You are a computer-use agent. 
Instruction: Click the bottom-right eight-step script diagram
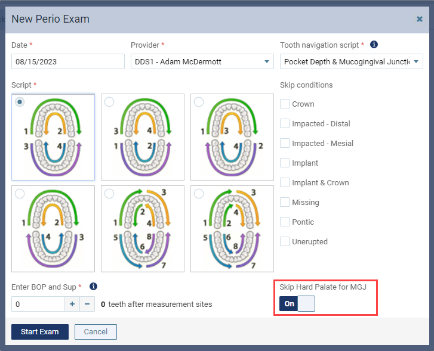pyautogui.click(x=232, y=229)
